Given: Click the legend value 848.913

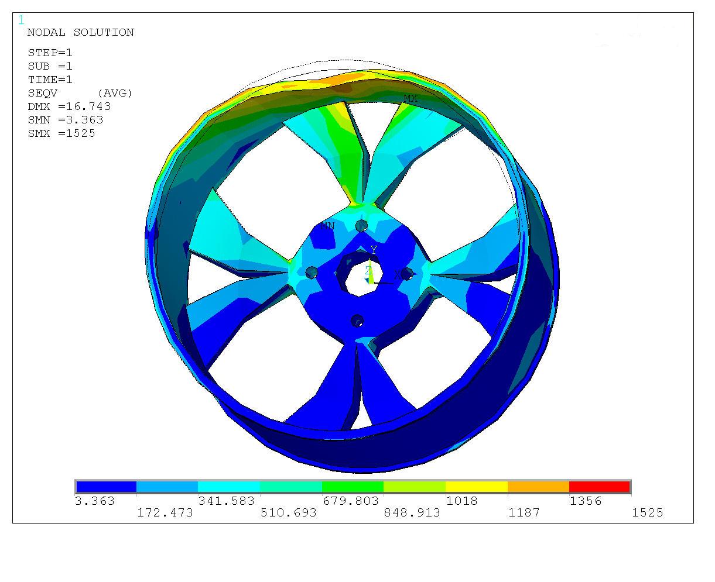Looking at the screenshot, I should tap(412, 513).
